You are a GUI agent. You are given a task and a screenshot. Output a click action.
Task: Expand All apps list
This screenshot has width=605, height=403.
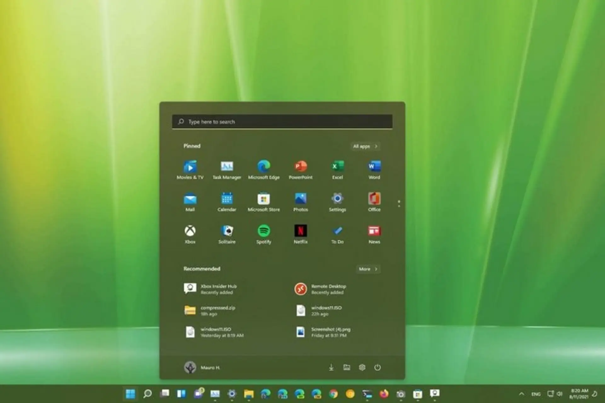click(365, 146)
